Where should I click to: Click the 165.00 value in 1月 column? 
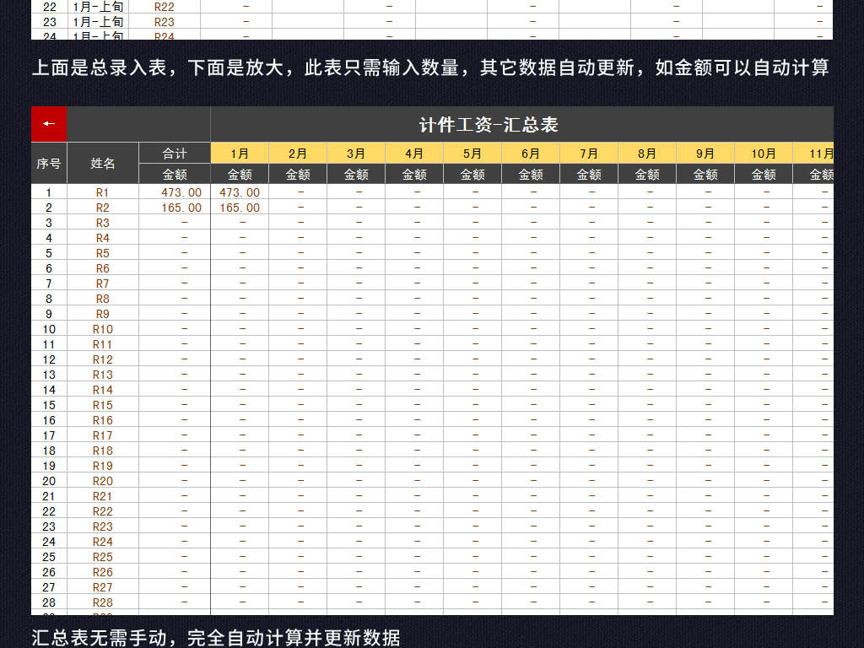tap(240, 208)
